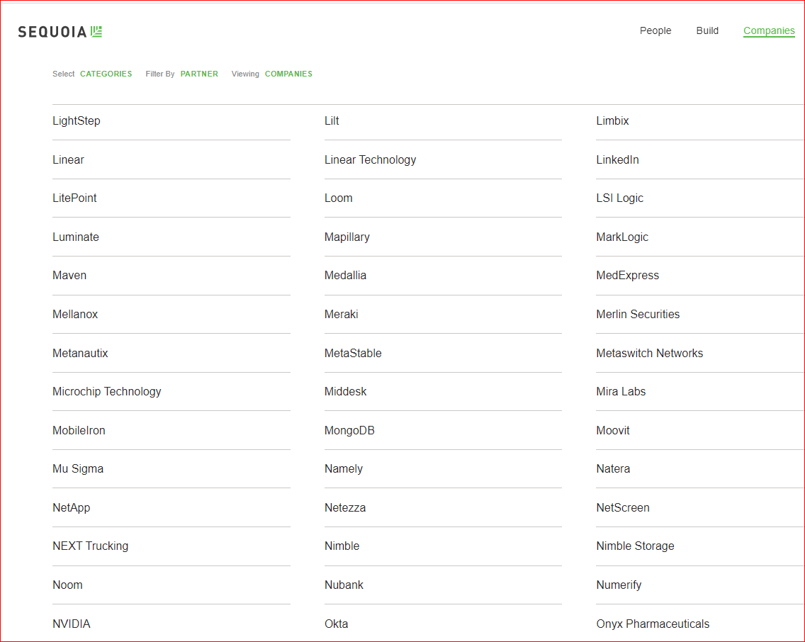This screenshot has width=805, height=642.
Task: Open the People navigation link
Action: [655, 30]
